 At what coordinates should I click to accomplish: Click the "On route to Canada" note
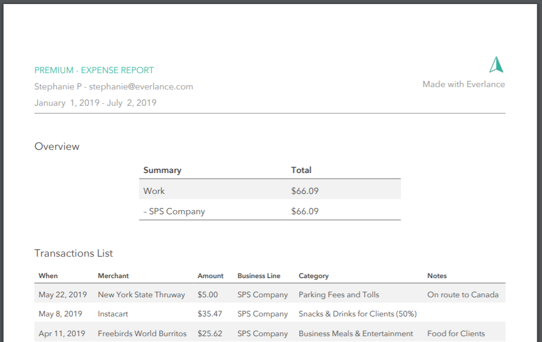[462, 294]
